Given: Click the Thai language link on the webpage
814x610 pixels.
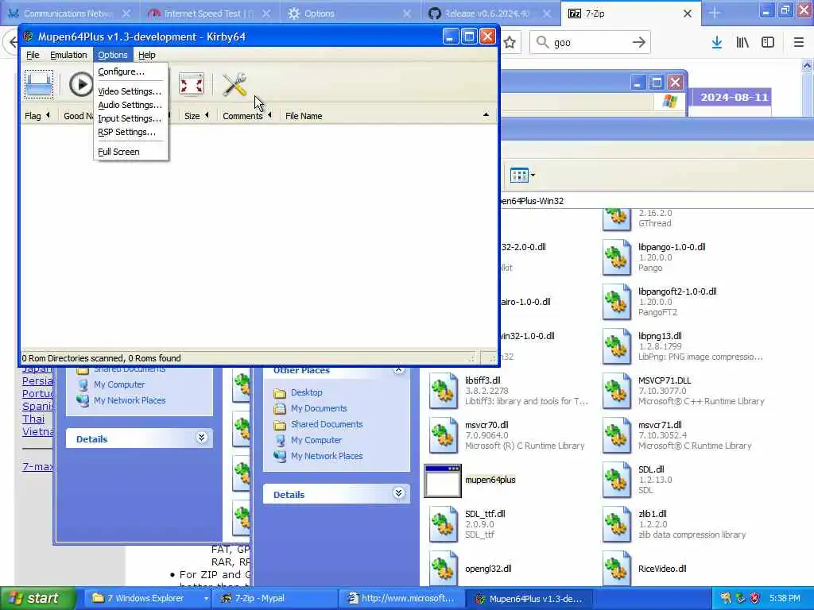Looking at the screenshot, I should 33,419.
